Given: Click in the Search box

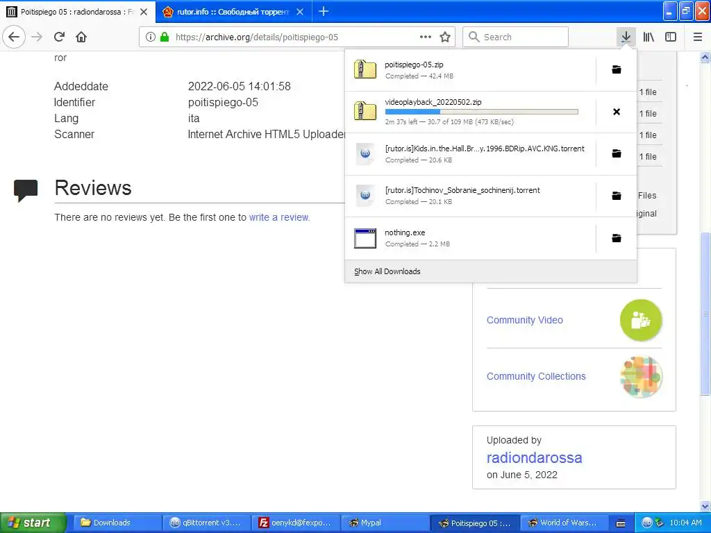Looking at the screenshot, I should pos(515,37).
